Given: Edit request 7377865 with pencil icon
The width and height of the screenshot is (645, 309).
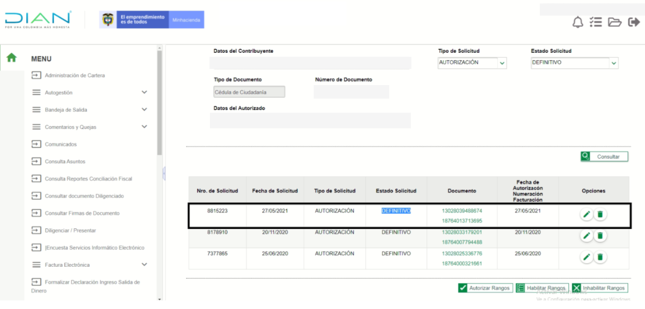Looking at the screenshot, I should [x=586, y=257].
